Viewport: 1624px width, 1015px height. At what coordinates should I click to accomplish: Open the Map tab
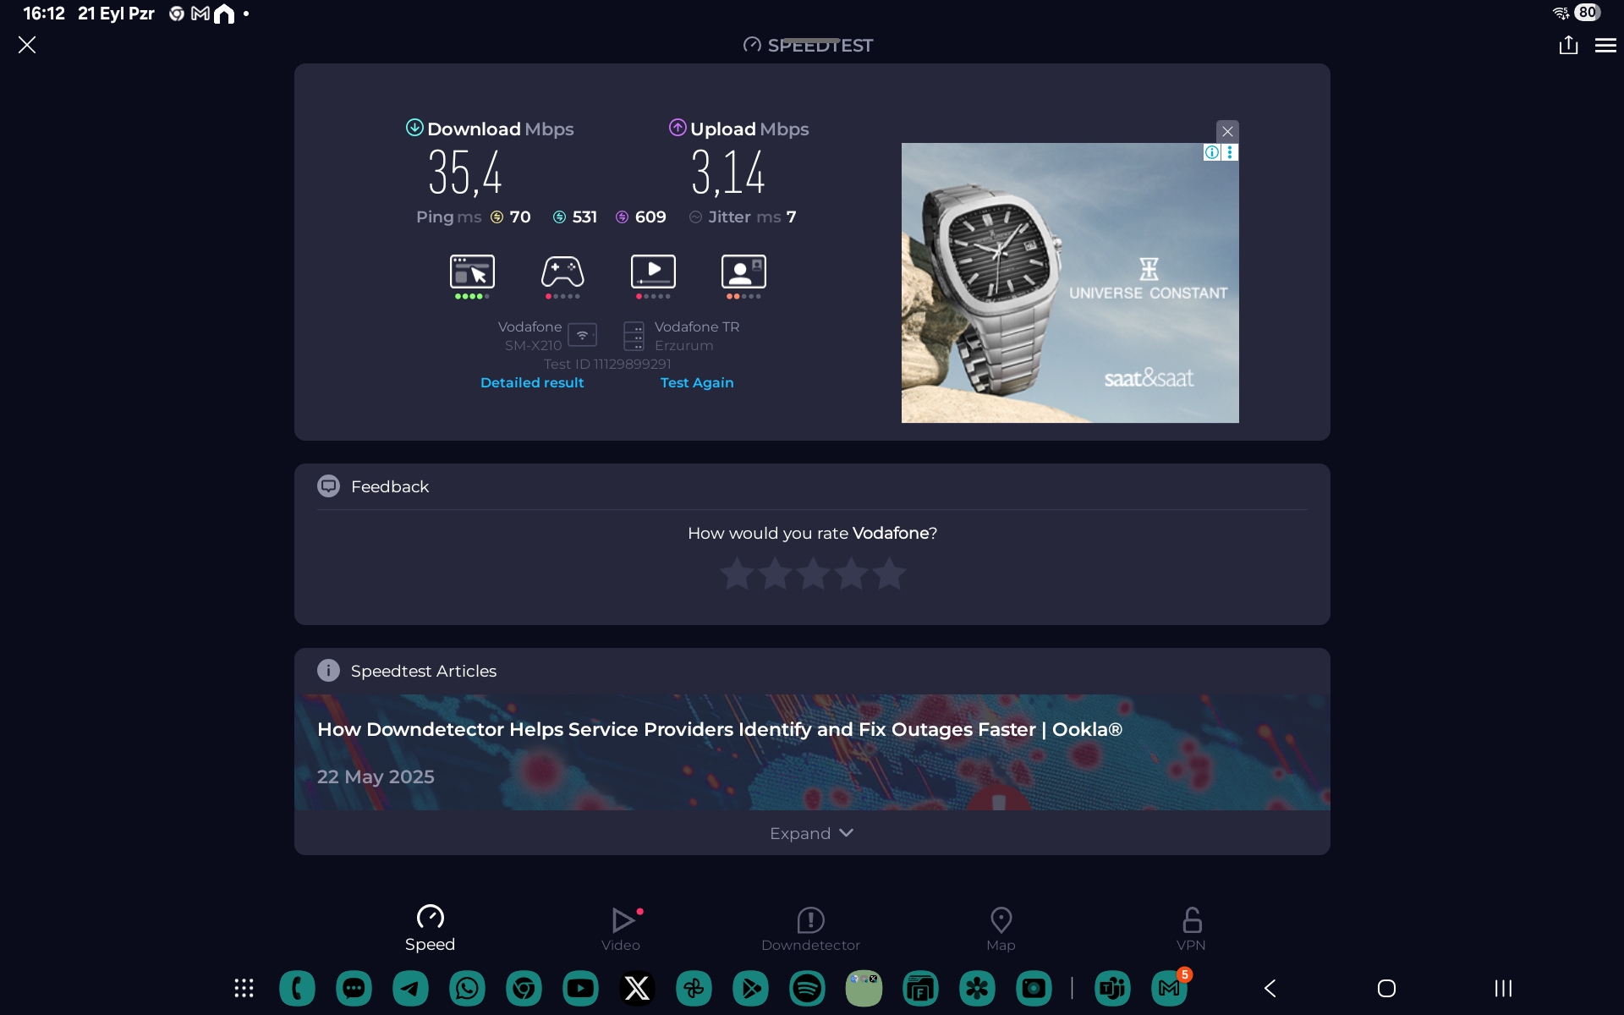(1001, 928)
